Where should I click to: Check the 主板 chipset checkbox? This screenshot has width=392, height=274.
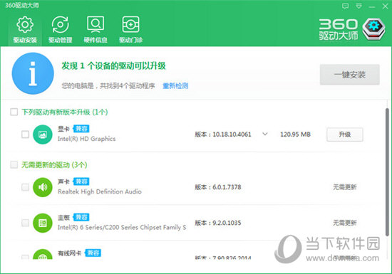(x=25, y=223)
